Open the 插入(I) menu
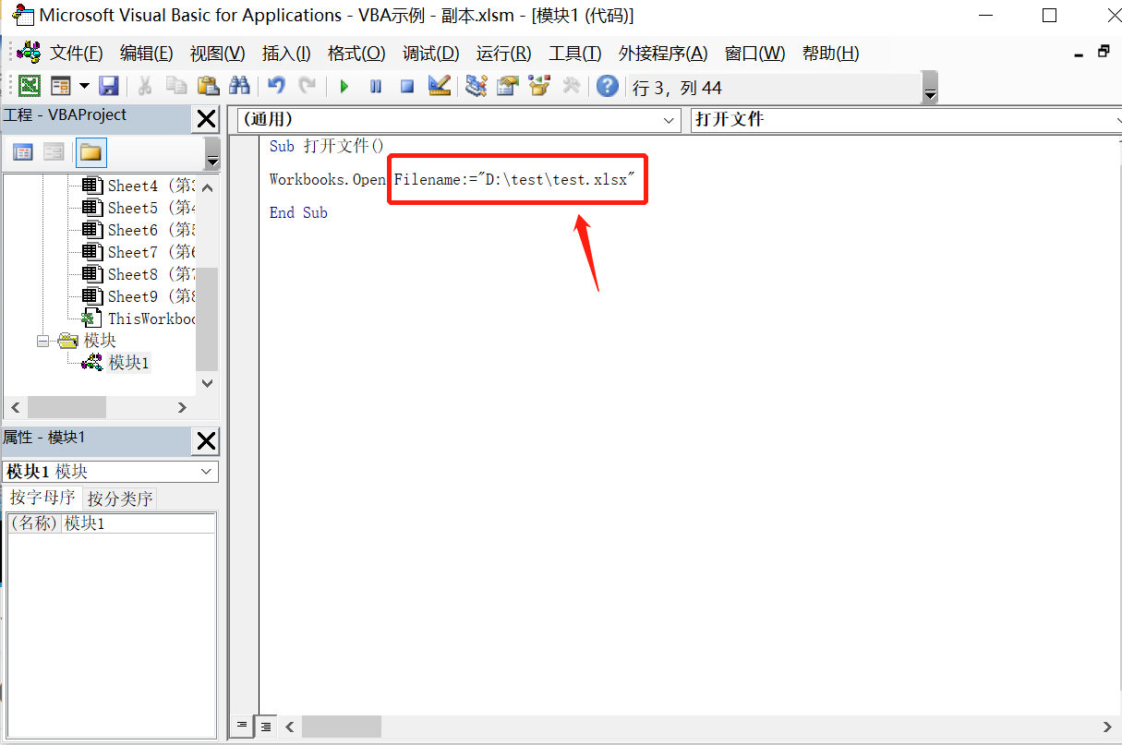 [286, 54]
